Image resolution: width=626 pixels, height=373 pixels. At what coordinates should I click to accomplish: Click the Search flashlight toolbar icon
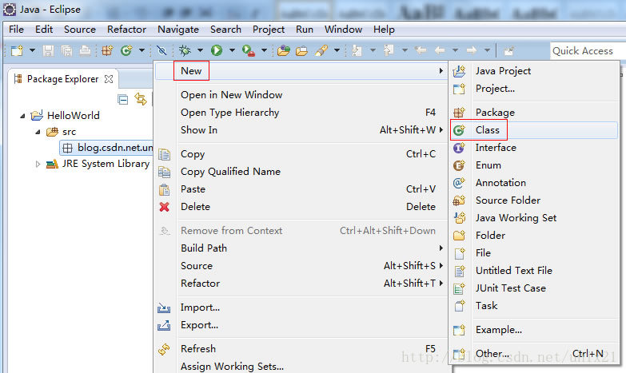coord(321,50)
